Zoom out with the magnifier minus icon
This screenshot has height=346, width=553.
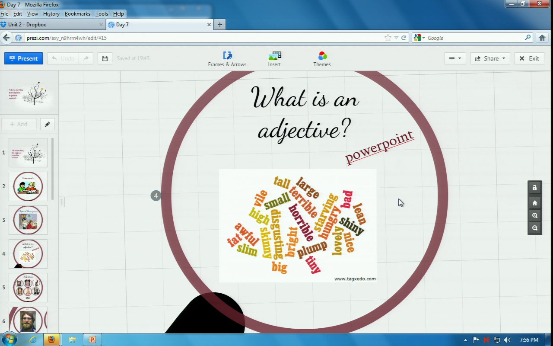point(535,228)
